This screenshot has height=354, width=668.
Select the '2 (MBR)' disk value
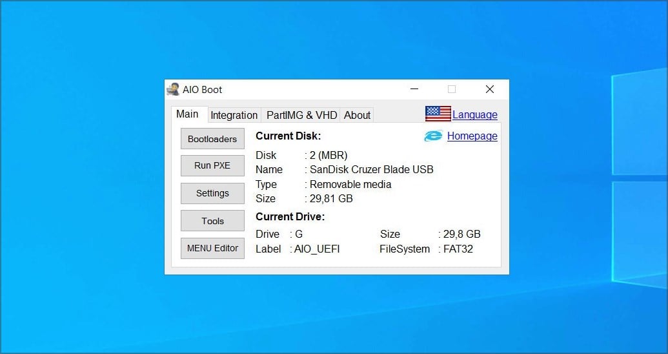click(x=329, y=155)
